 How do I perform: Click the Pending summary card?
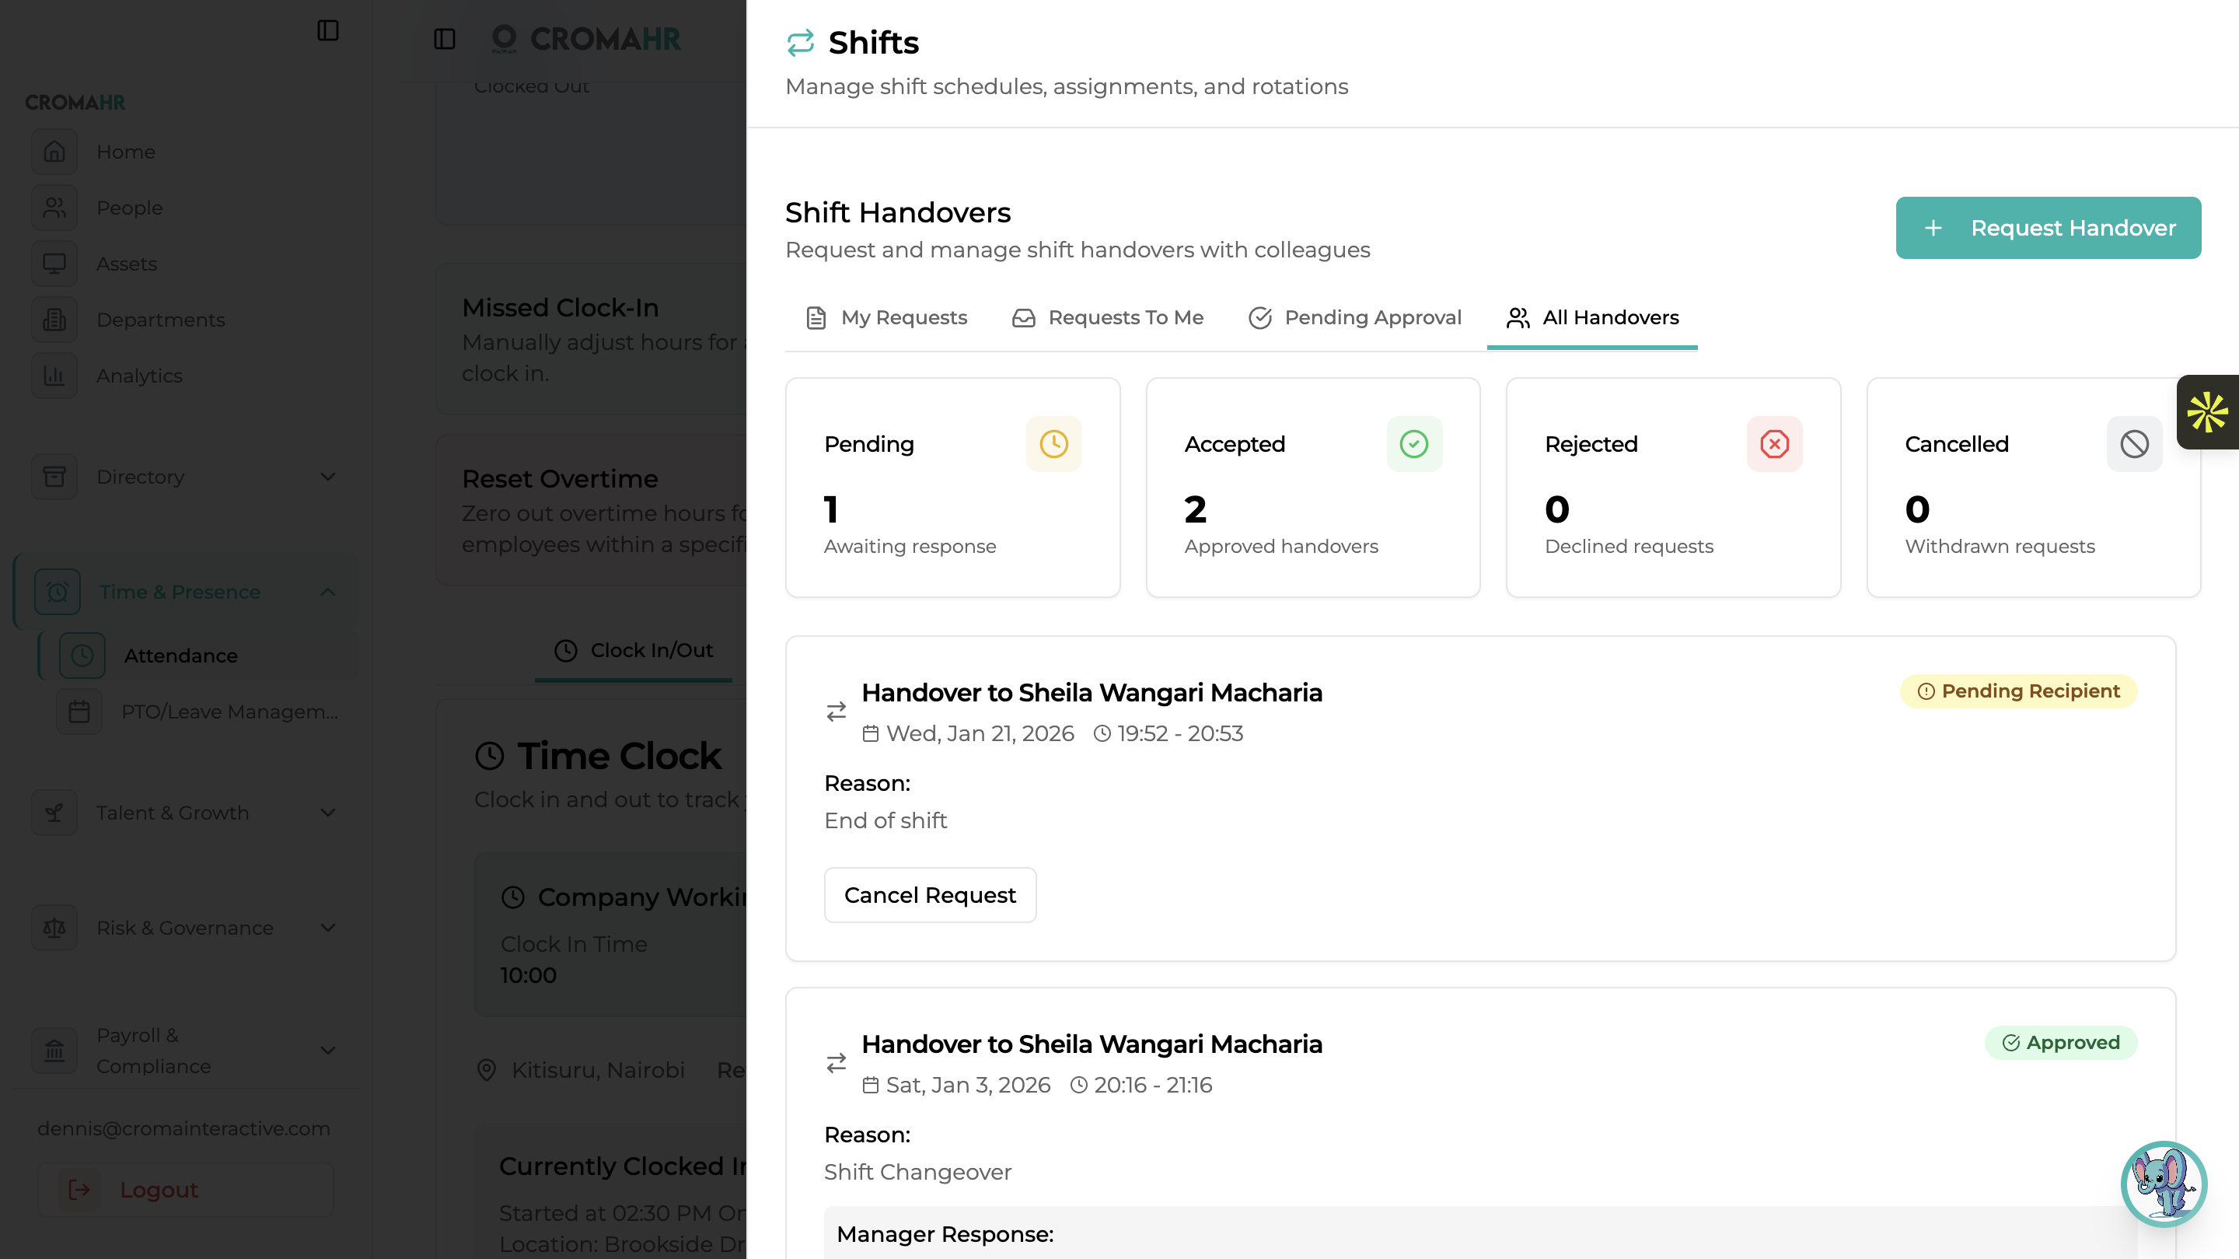pos(952,488)
